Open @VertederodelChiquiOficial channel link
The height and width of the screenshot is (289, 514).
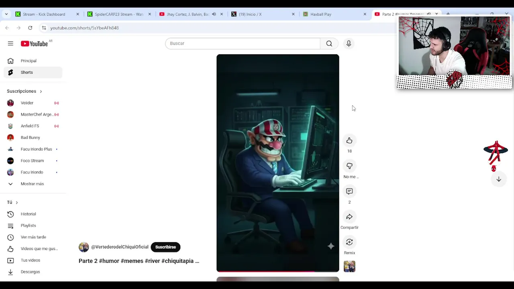120,247
